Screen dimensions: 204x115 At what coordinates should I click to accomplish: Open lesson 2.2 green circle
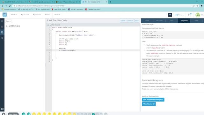click(x=29, y=114)
